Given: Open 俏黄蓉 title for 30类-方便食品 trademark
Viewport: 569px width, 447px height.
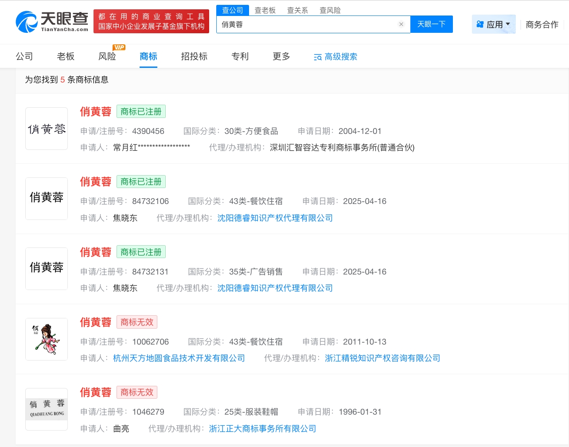Looking at the screenshot, I should pyautogui.click(x=96, y=111).
